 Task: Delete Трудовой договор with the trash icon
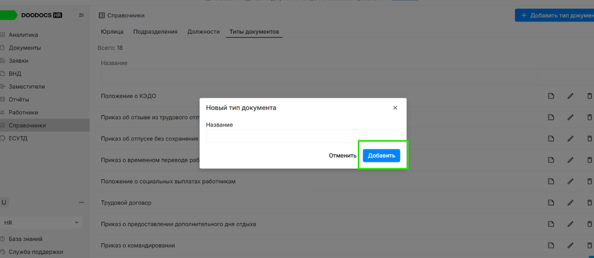(x=589, y=203)
